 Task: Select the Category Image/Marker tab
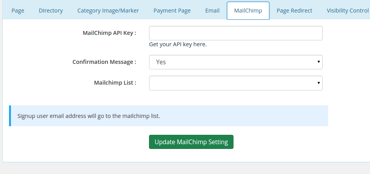[x=108, y=11]
